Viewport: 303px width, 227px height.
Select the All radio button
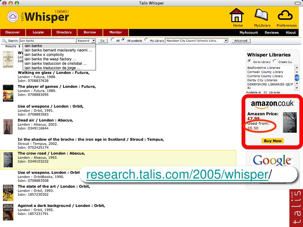112,40
